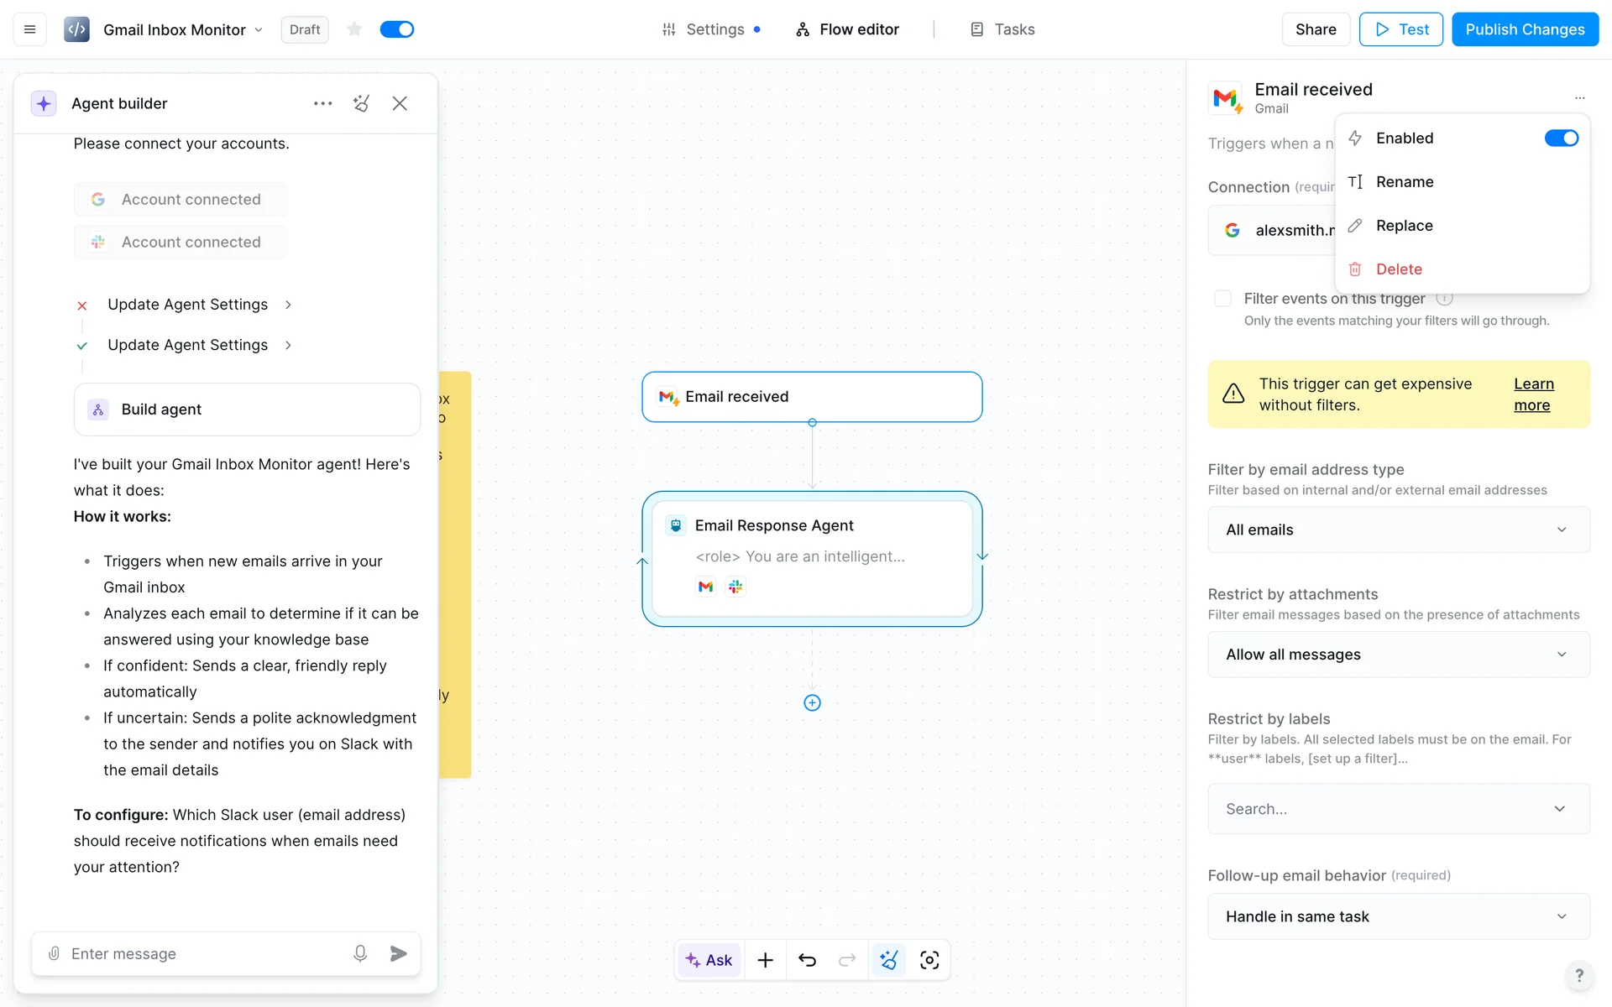
Task: Select Rename from the trigger menu
Action: (1405, 182)
